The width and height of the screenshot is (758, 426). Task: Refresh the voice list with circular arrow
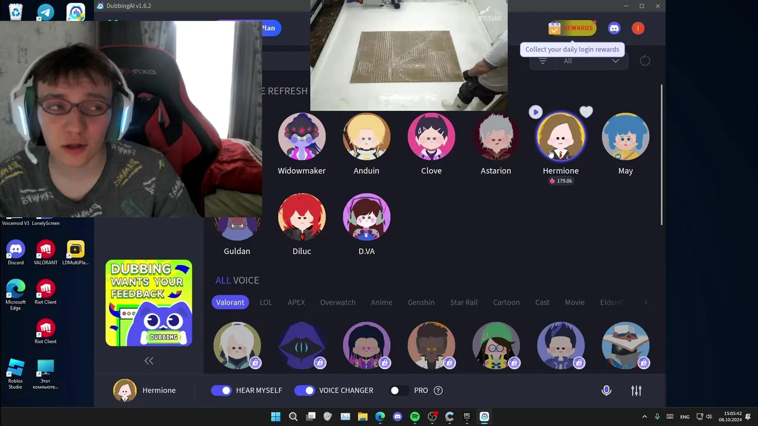pyautogui.click(x=645, y=60)
